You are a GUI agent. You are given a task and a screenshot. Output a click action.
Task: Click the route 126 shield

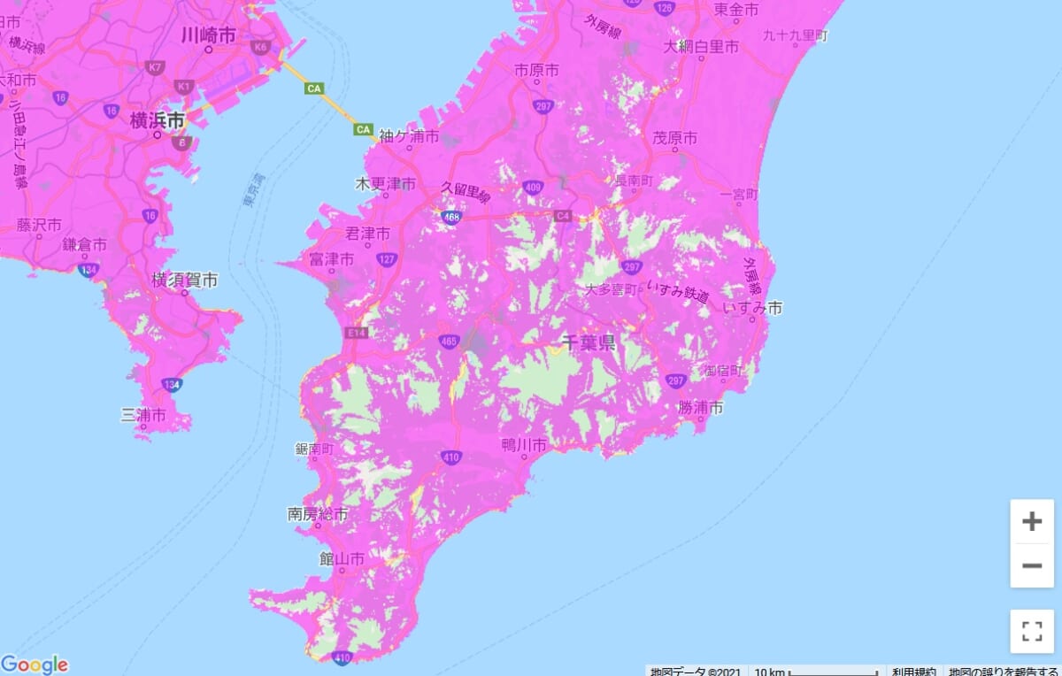(x=666, y=8)
